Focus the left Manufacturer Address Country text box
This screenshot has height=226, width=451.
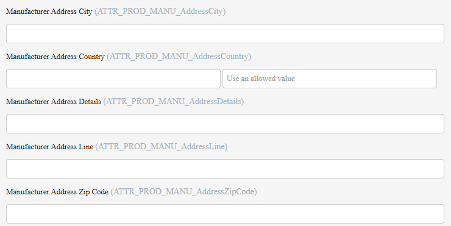[x=113, y=79]
